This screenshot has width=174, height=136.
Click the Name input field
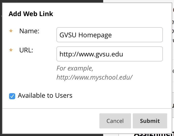109,35
